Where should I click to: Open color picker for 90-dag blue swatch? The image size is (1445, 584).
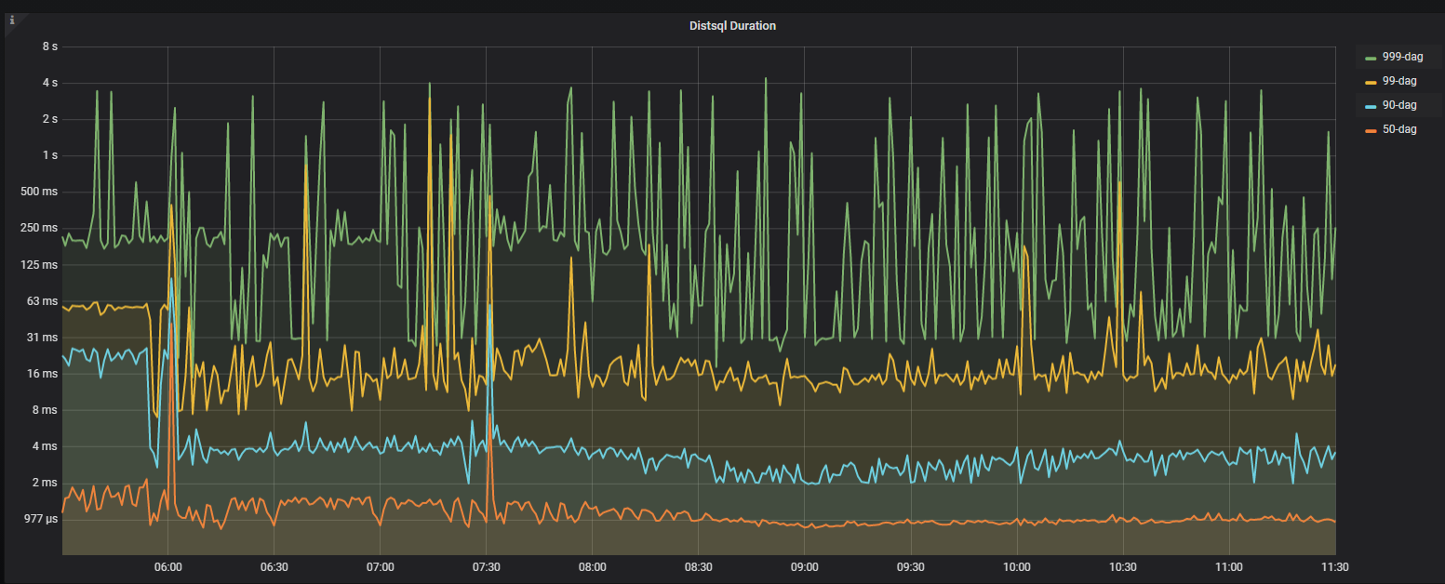1371,106
